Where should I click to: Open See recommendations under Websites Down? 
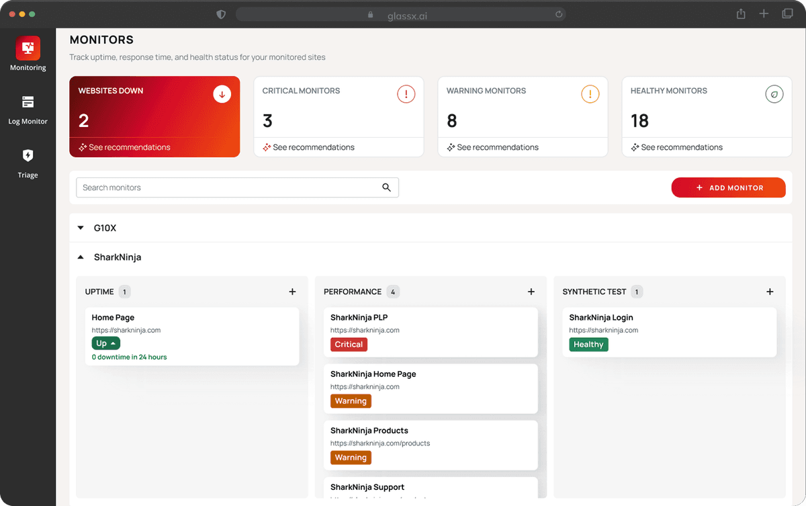pos(129,146)
